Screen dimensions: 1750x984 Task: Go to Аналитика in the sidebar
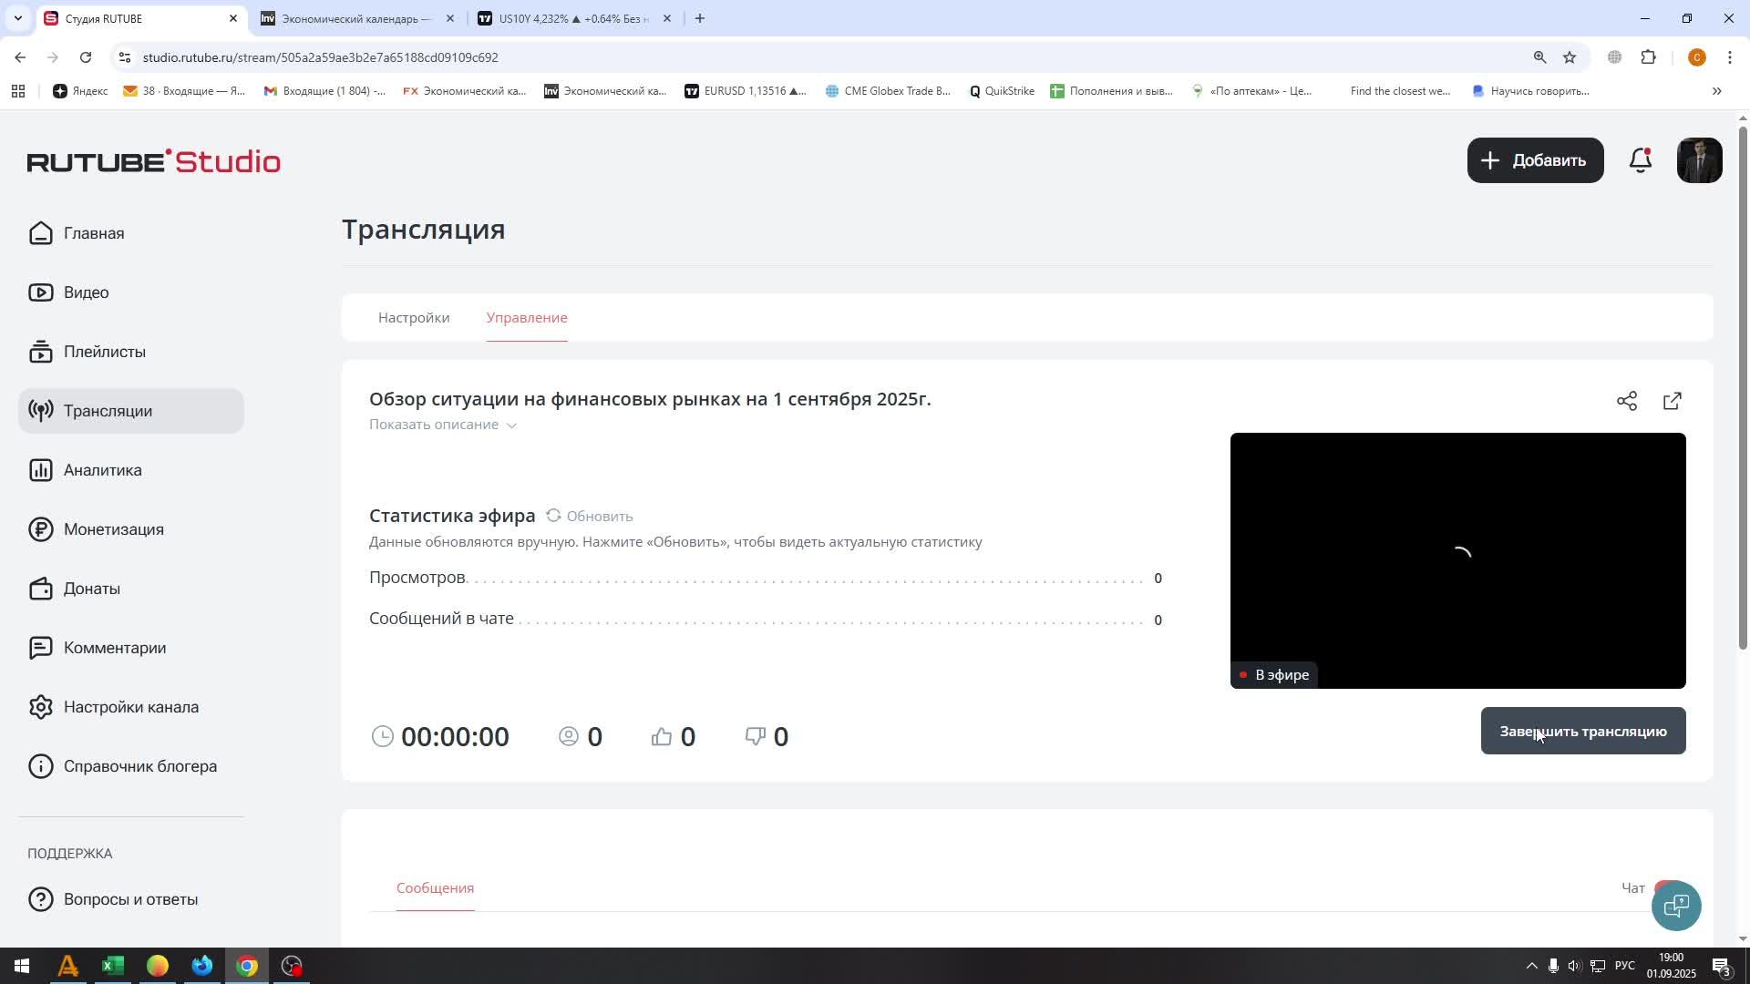[x=102, y=470]
